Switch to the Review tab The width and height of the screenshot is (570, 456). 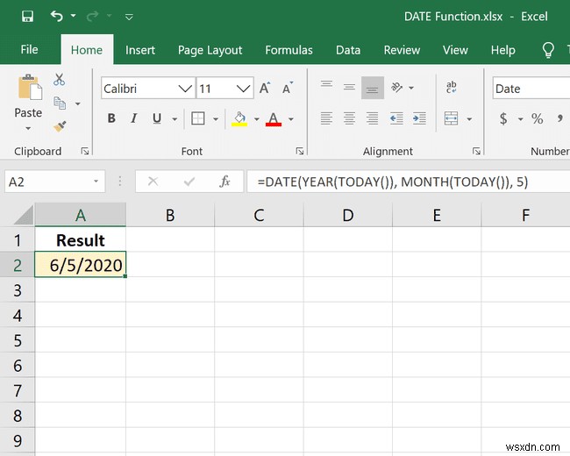[402, 50]
